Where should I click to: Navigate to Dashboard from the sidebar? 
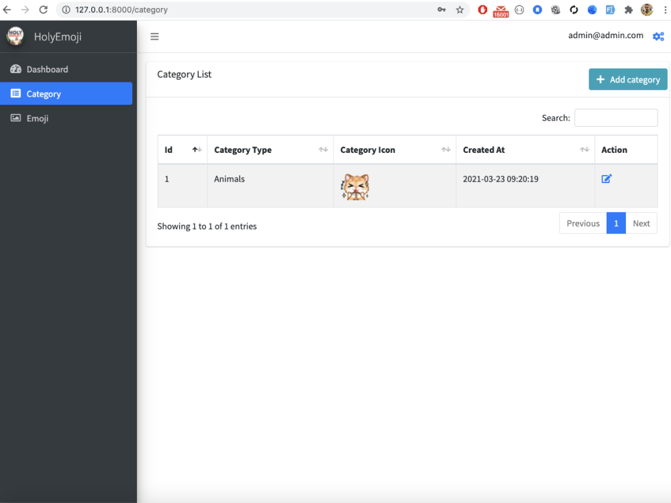[47, 69]
